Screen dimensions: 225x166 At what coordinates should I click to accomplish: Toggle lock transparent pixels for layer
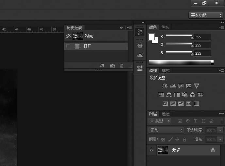point(163,139)
